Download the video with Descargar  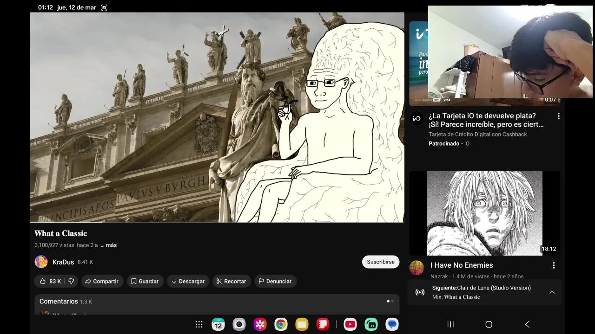pyautogui.click(x=188, y=281)
